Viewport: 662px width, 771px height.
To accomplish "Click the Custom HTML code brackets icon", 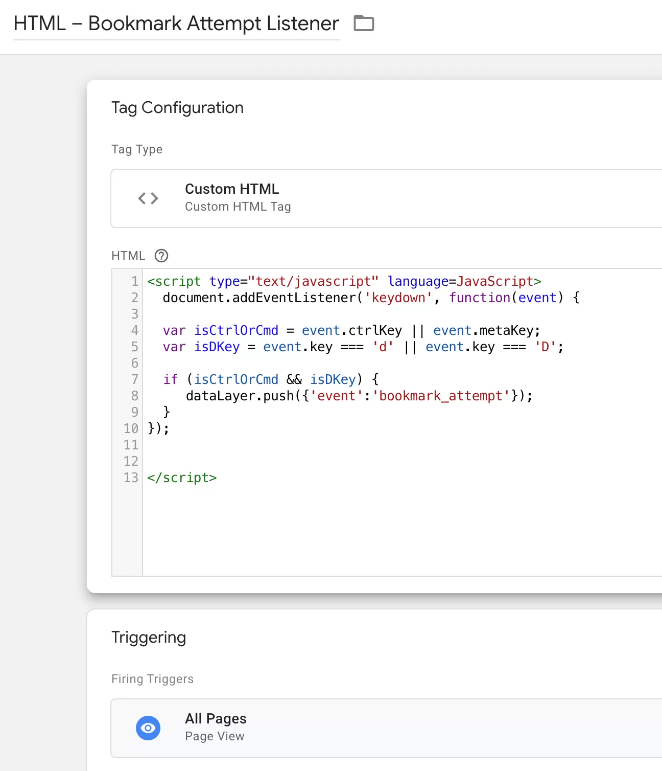I will pos(148,198).
